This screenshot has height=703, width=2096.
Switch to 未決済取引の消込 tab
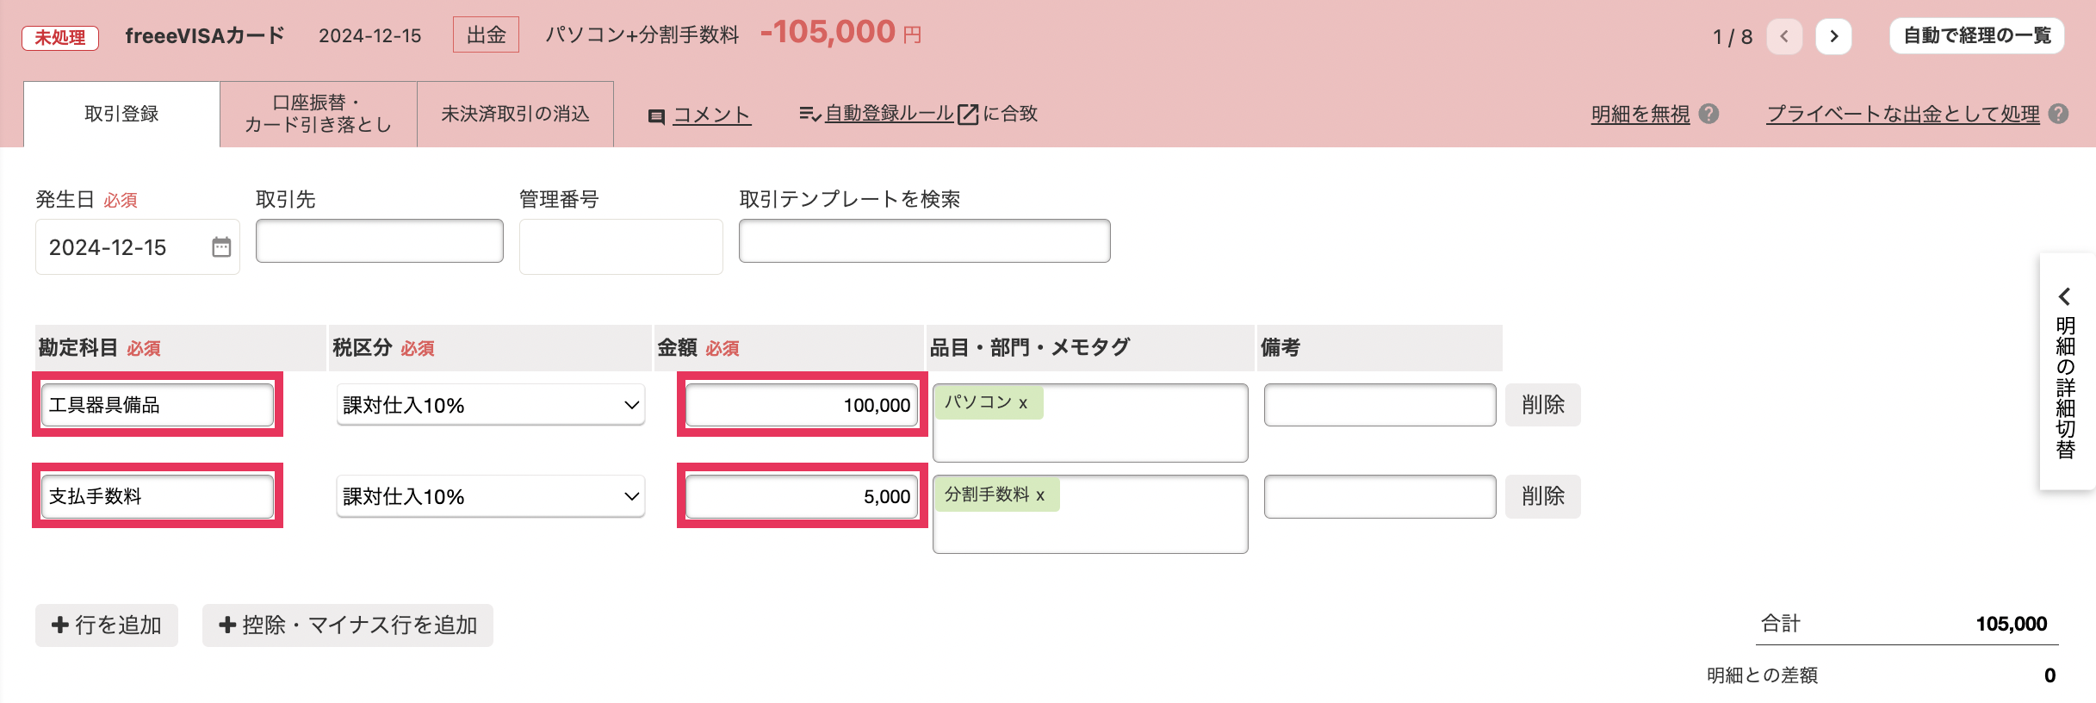[x=515, y=114]
